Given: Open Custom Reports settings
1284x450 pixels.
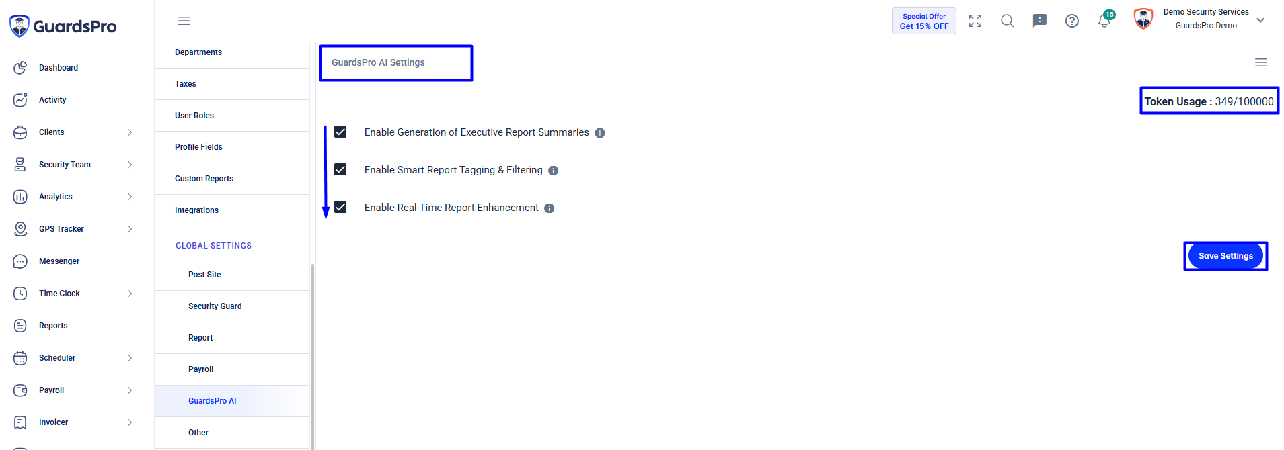Looking at the screenshot, I should click(232, 179).
